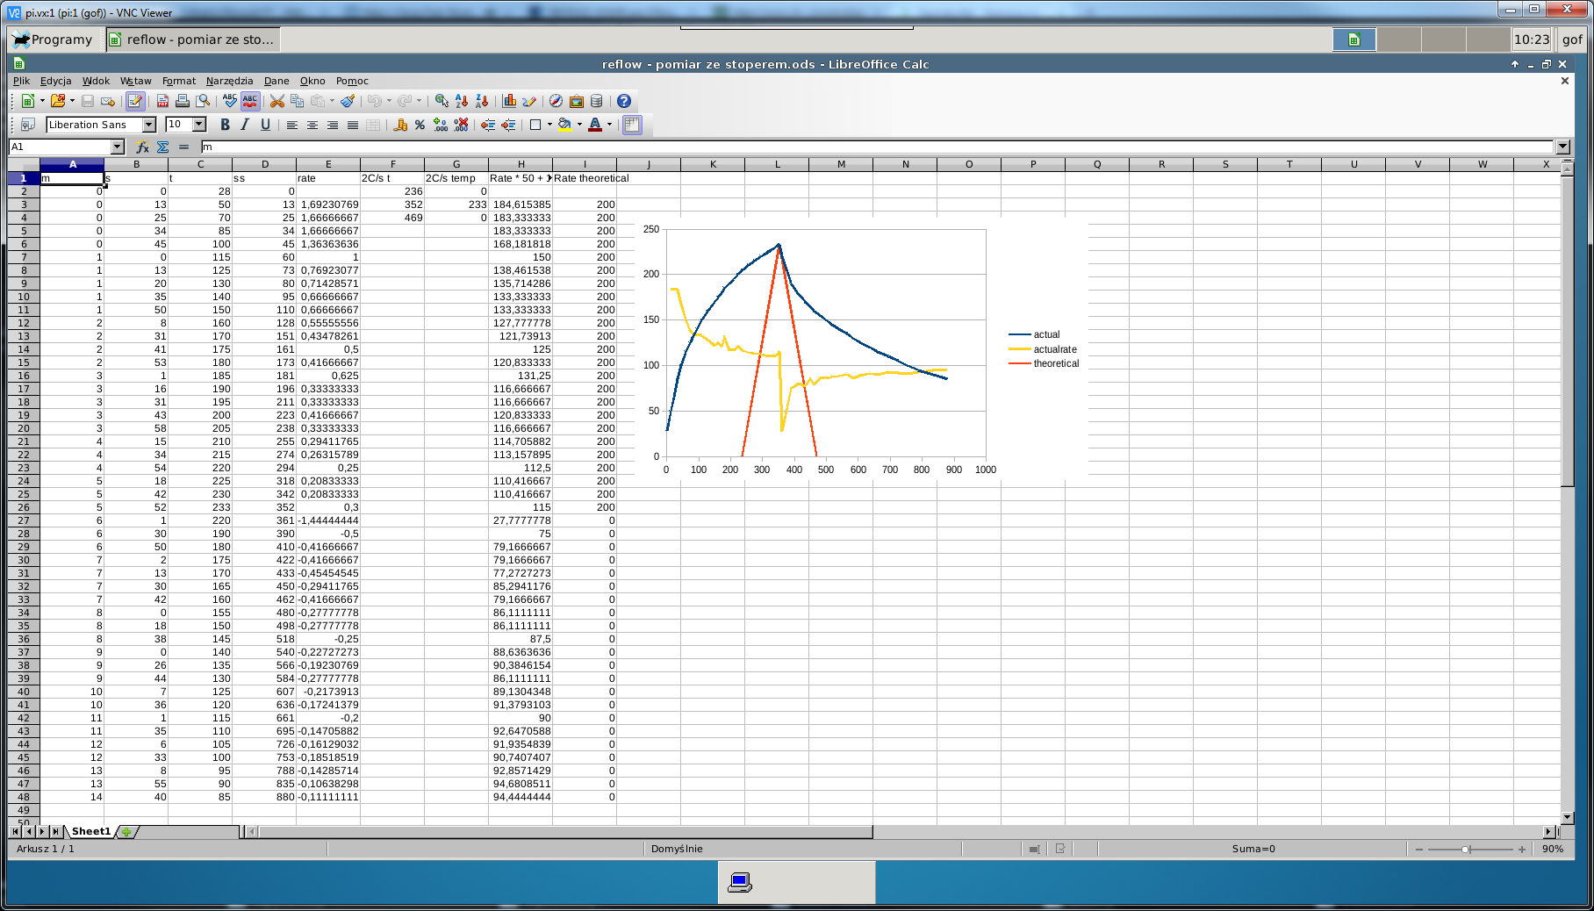Click the Cut scissors icon
1594x911 pixels.
click(x=277, y=101)
